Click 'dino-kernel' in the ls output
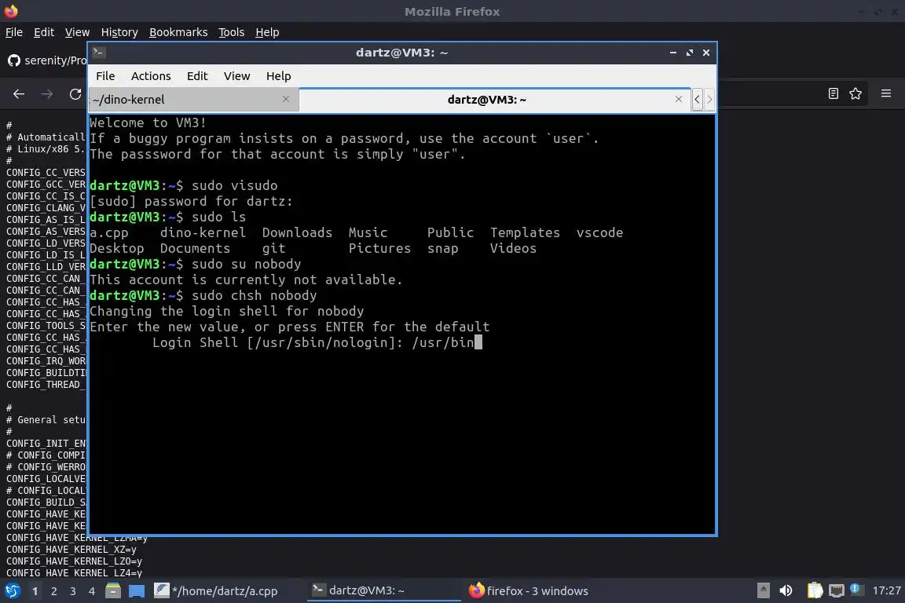 click(203, 232)
